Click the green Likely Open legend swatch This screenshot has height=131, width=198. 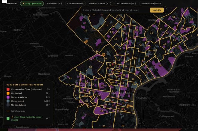(x=8, y=118)
